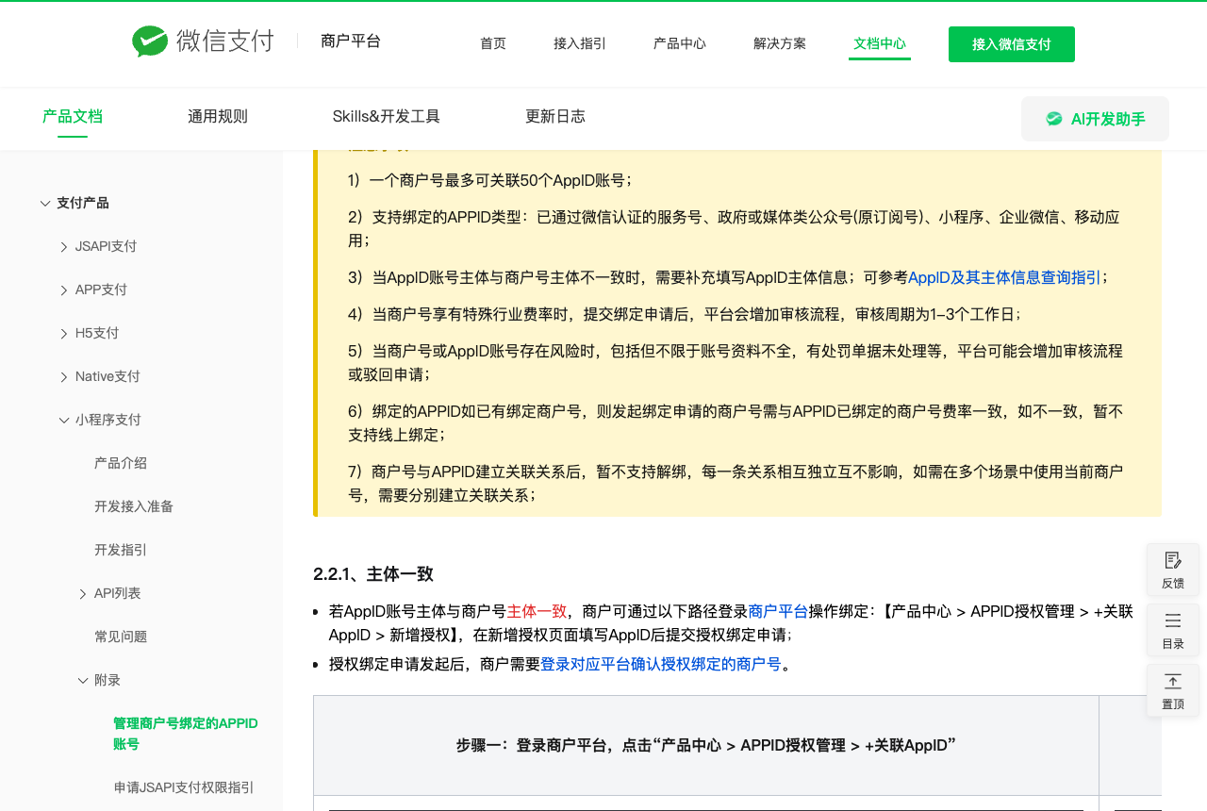Image resolution: width=1207 pixels, height=811 pixels.
Task: Expand the APP支付 tree chevron
Action: click(64, 290)
